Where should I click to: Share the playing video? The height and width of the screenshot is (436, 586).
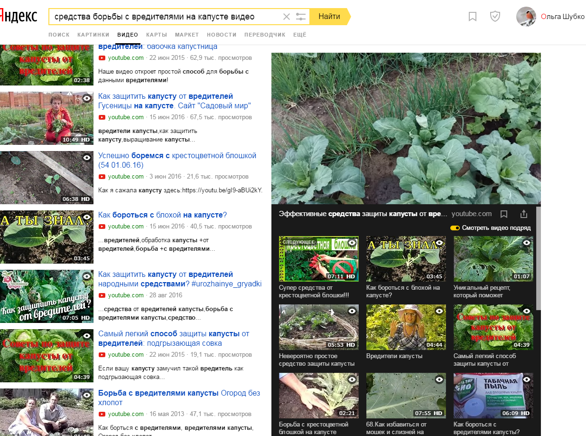524,214
